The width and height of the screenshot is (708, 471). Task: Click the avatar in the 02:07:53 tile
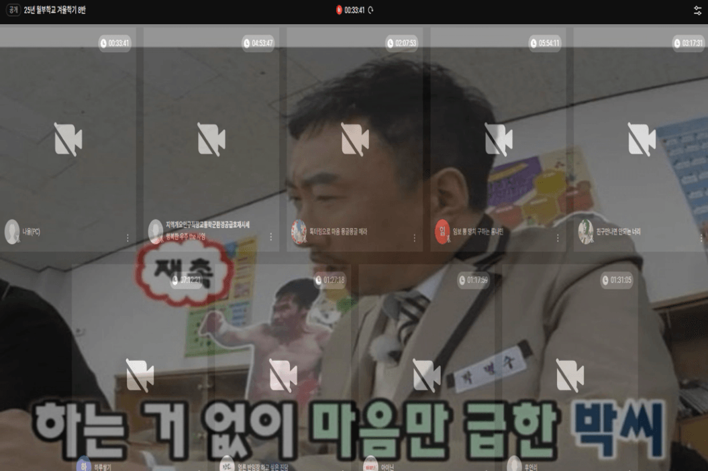tap(299, 231)
